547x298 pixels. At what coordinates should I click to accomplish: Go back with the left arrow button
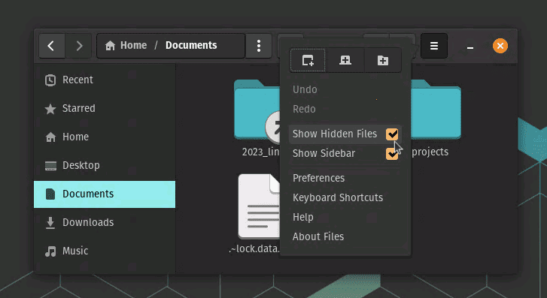[x=52, y=46]
